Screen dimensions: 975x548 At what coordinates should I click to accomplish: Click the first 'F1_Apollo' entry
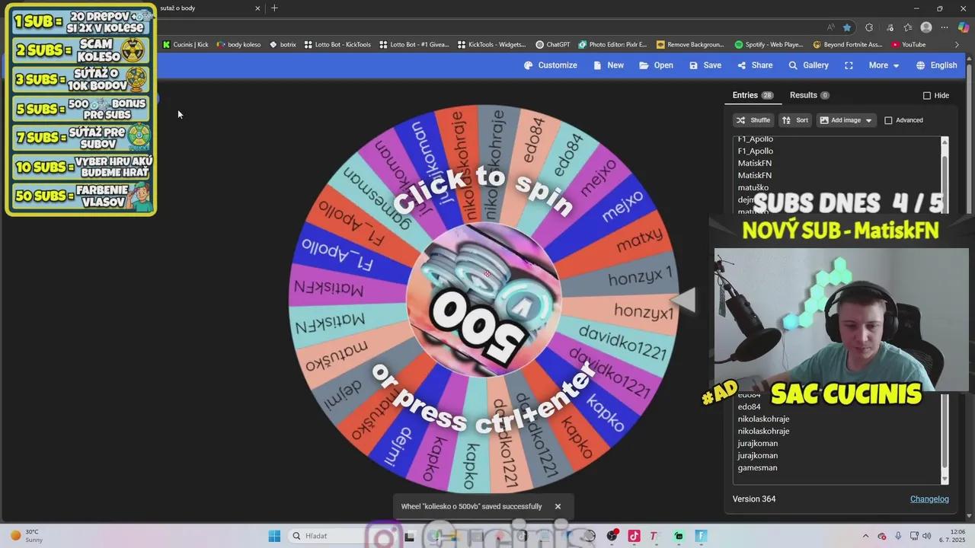[755, 139]
